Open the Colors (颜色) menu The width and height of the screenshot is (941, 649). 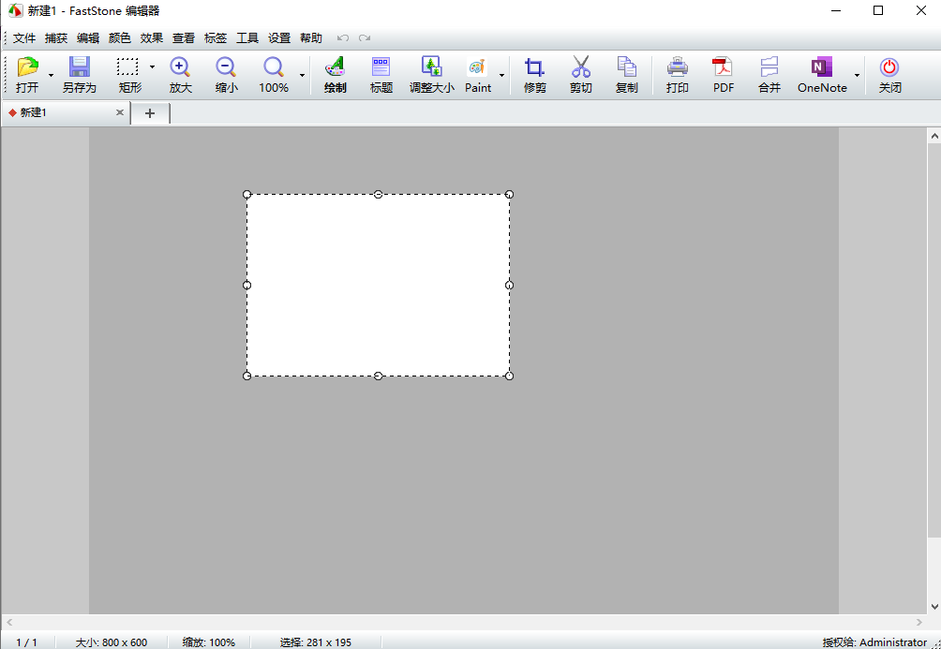click(119, 38)
